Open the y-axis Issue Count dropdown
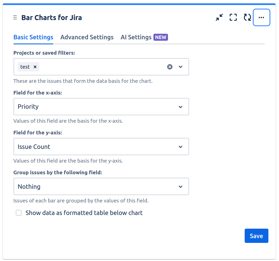This screenshot has height=261, width=279. (x=101, y=147)
